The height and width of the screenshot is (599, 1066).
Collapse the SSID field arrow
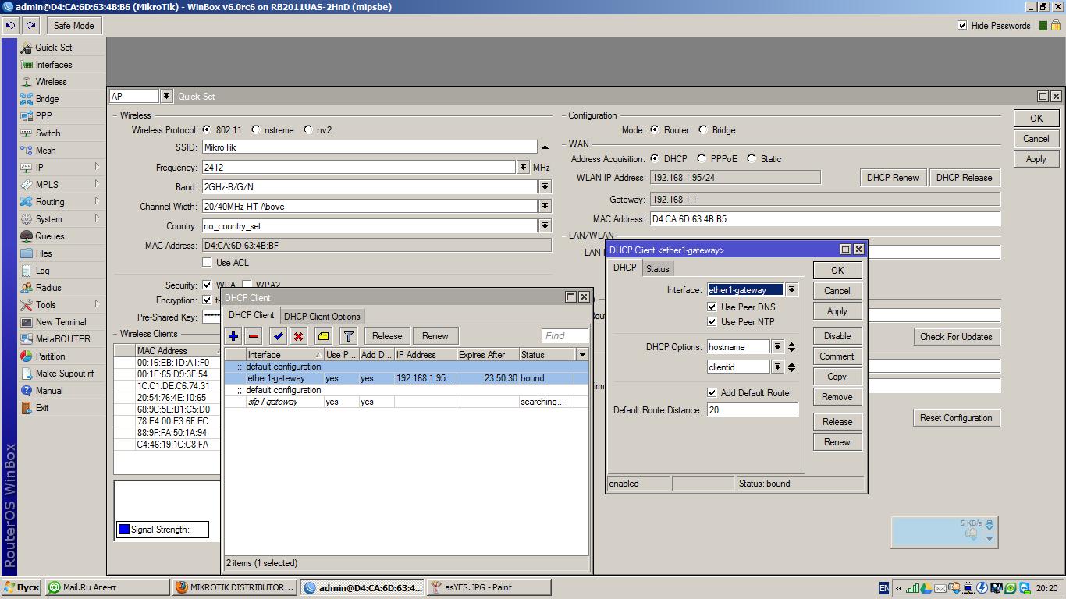(x=545, y=147)
